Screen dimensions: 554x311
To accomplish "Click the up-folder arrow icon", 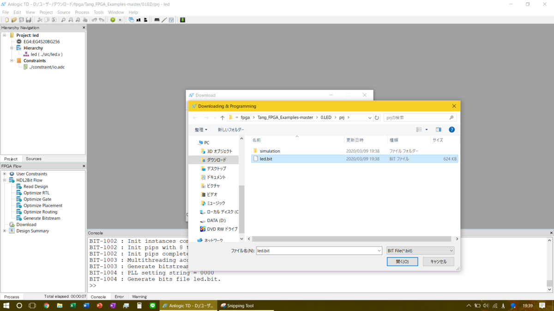I will tap(222, 117).
